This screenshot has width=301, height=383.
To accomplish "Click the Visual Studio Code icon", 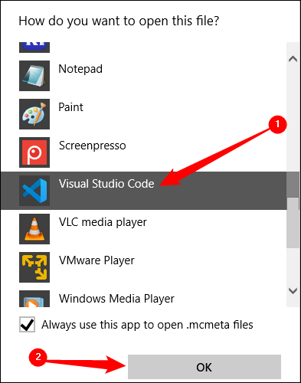I will tap(34, 191).
